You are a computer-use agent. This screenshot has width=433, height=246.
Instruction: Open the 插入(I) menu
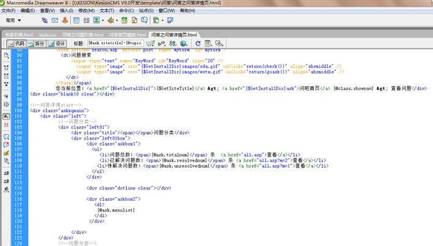tap(66, 10)
